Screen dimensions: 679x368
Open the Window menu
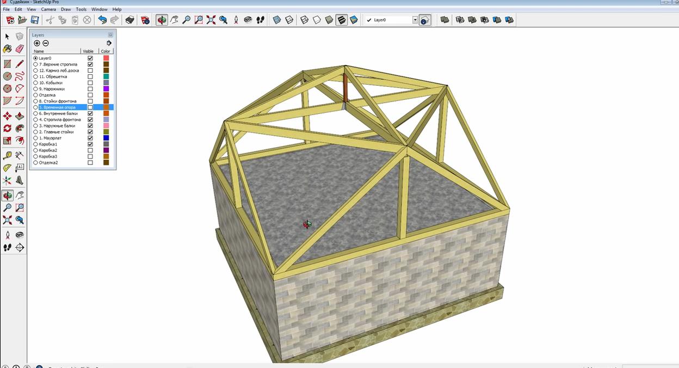click(x=99, y=9)
